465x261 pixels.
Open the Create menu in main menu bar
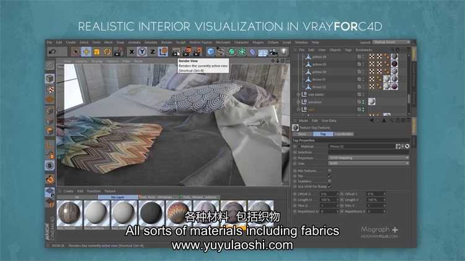coord(71,42)
